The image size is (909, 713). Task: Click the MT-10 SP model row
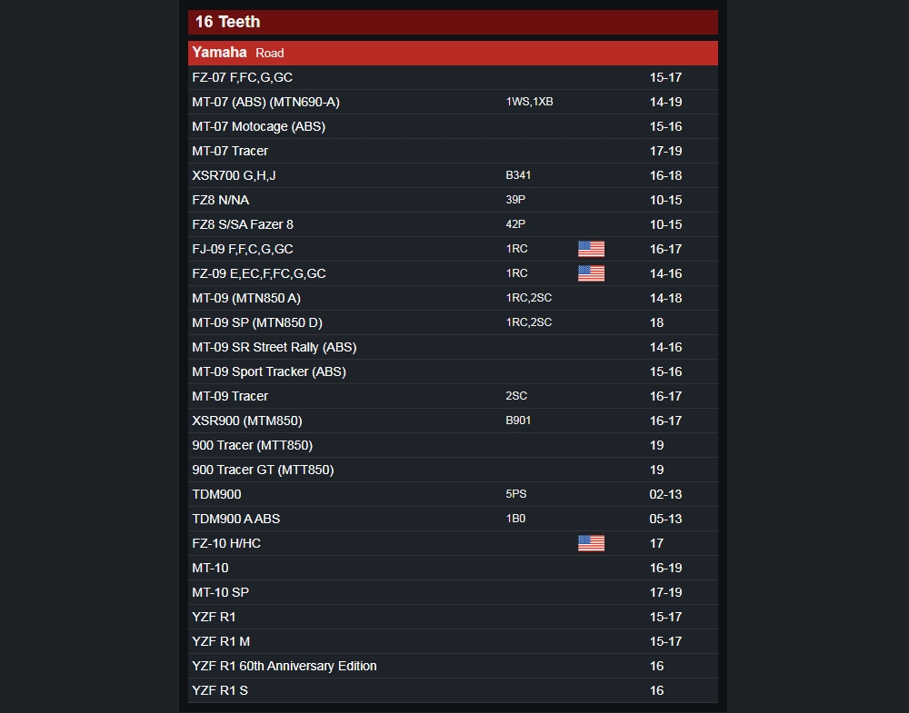pos(453,592)
